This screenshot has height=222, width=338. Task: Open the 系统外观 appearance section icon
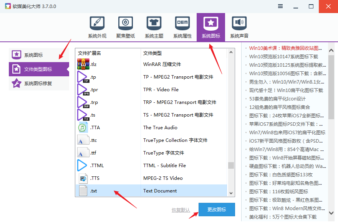tap(97, 23)
